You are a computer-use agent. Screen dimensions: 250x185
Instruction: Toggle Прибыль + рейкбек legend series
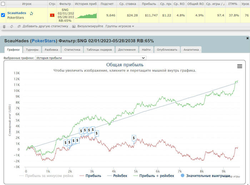[x=154, y=175]
